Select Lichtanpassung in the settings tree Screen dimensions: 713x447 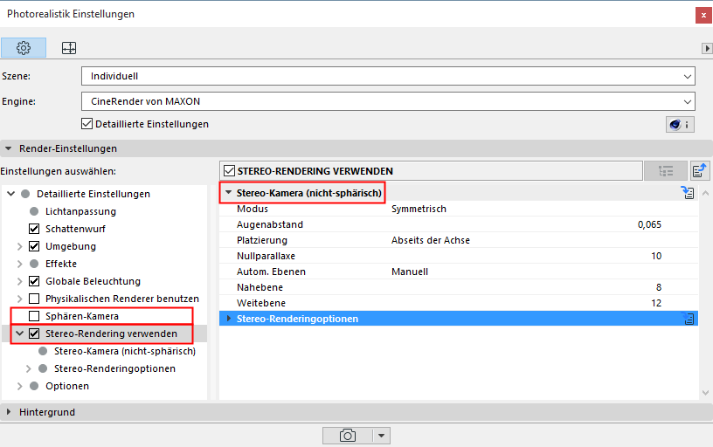point(80,211)
